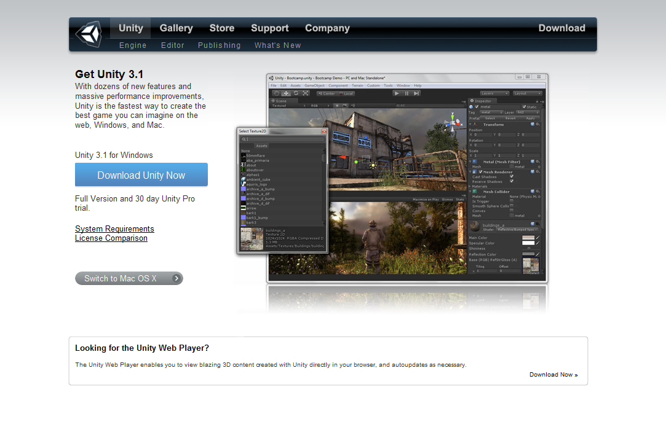Select the Move tool in Unity toolbar
Viewport: 666px width, 446px height.
pos(286,93)
